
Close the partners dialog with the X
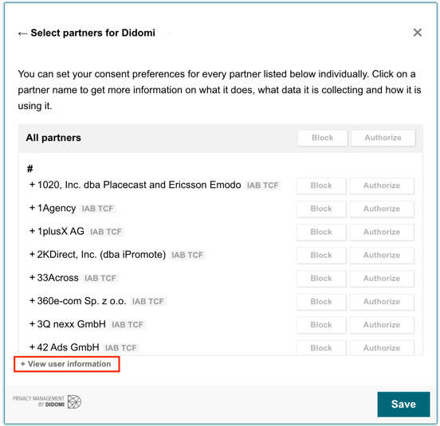418,33
